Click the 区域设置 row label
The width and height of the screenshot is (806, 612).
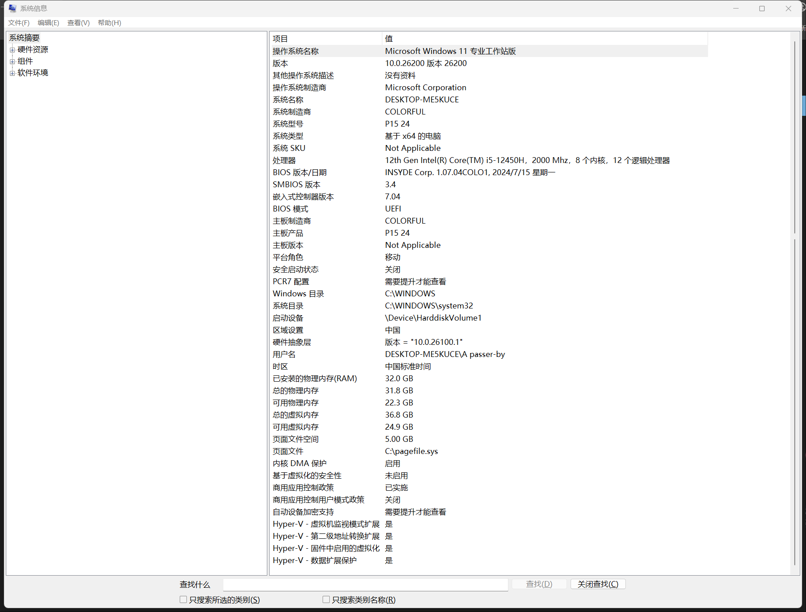pyautogui.click(x=288, y=330)
